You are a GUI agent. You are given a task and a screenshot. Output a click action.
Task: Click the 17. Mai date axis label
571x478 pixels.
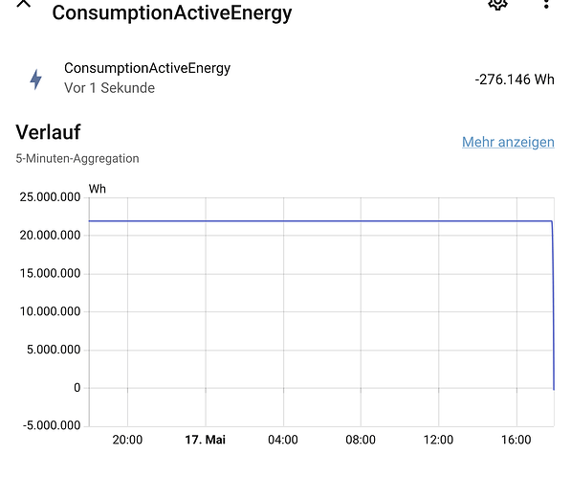pos(205,440)
